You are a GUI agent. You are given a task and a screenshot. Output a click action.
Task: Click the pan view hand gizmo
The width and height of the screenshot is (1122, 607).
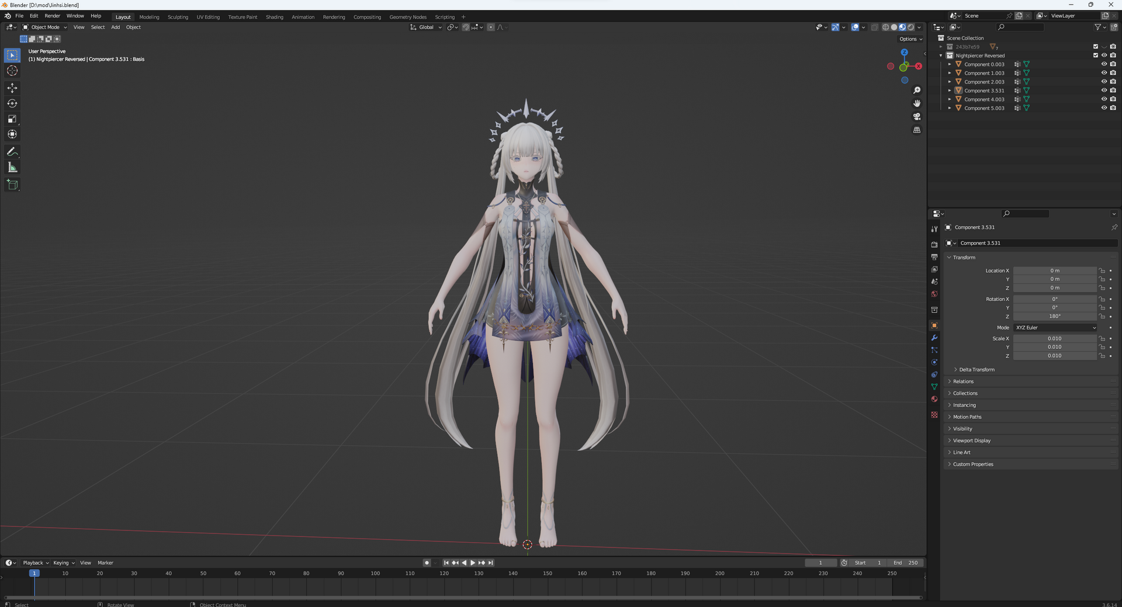tap(917, 103)
